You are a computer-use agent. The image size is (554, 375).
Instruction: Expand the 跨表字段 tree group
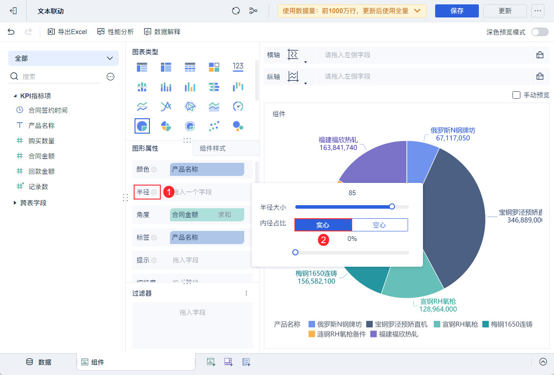click(x=15, y=203)
